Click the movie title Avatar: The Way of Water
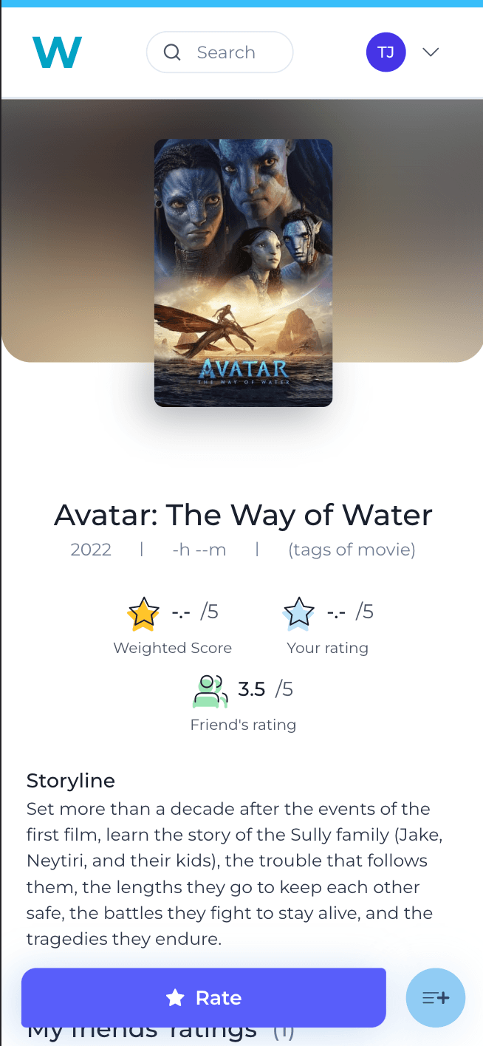This screenshot has width=483, height=1046. [x=243, y=515]
